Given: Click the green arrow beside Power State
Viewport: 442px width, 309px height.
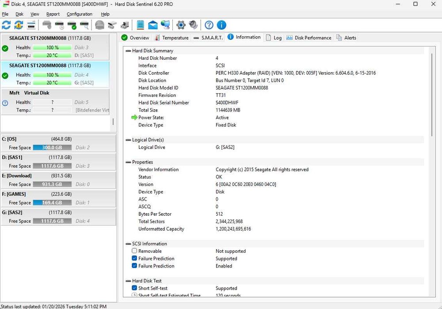Looking at the screenshot, I should [x=134, y=117].
